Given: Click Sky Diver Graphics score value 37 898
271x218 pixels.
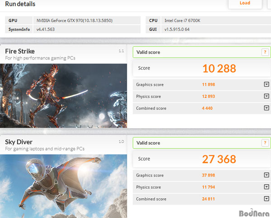Looking at the screenshot, I should [x=208, y=175].
